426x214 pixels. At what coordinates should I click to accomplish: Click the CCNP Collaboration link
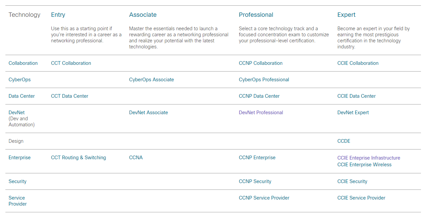pyautogui.click(x=261, y=63)
